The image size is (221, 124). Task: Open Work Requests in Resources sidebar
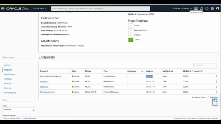tap(10, 93)
